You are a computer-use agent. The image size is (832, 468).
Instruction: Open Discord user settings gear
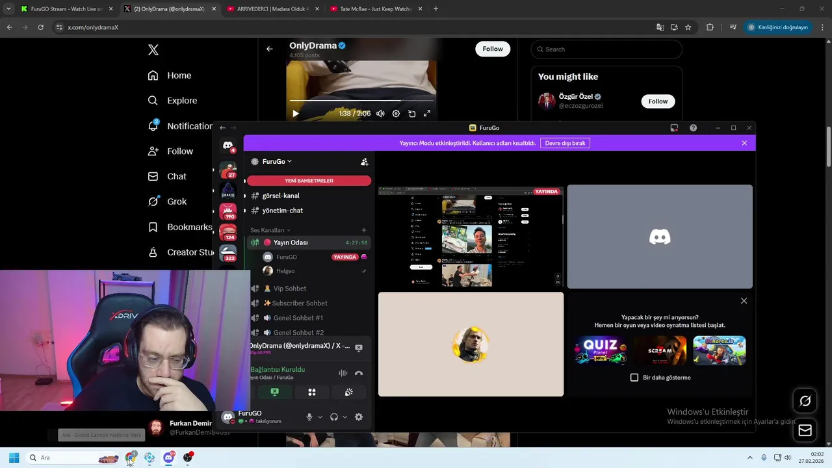pos(359,417)
